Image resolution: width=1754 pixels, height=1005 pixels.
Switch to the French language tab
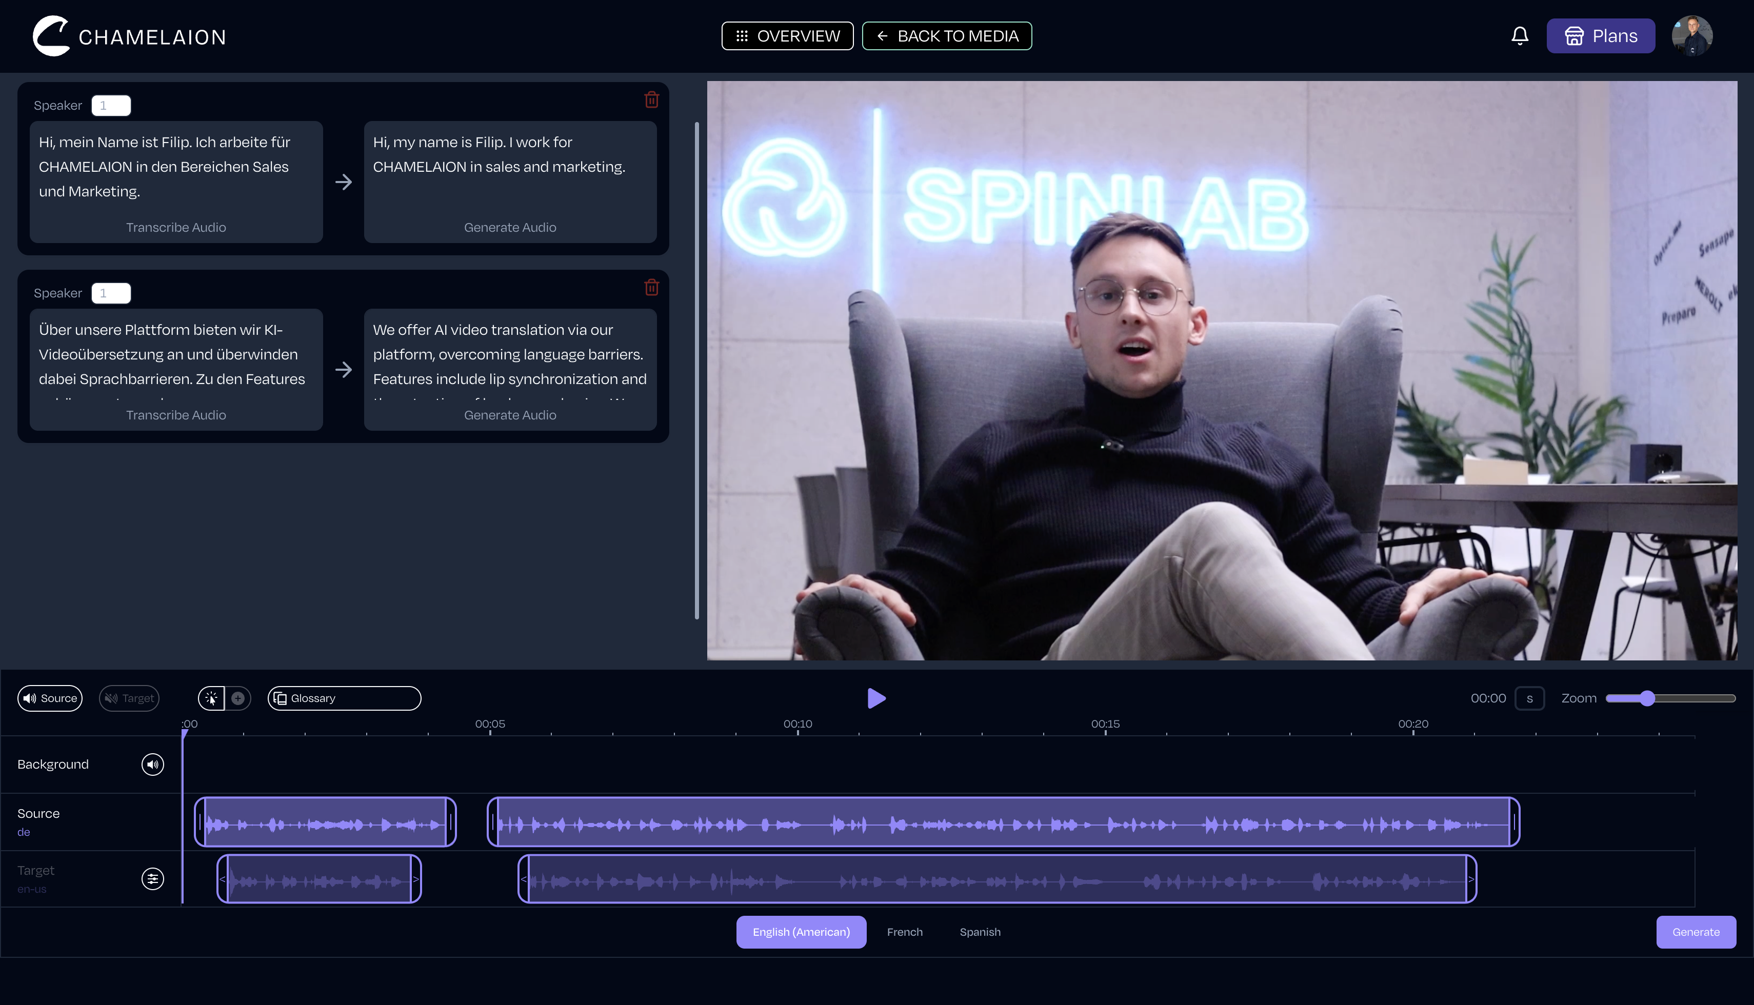[x=904, y=932]
